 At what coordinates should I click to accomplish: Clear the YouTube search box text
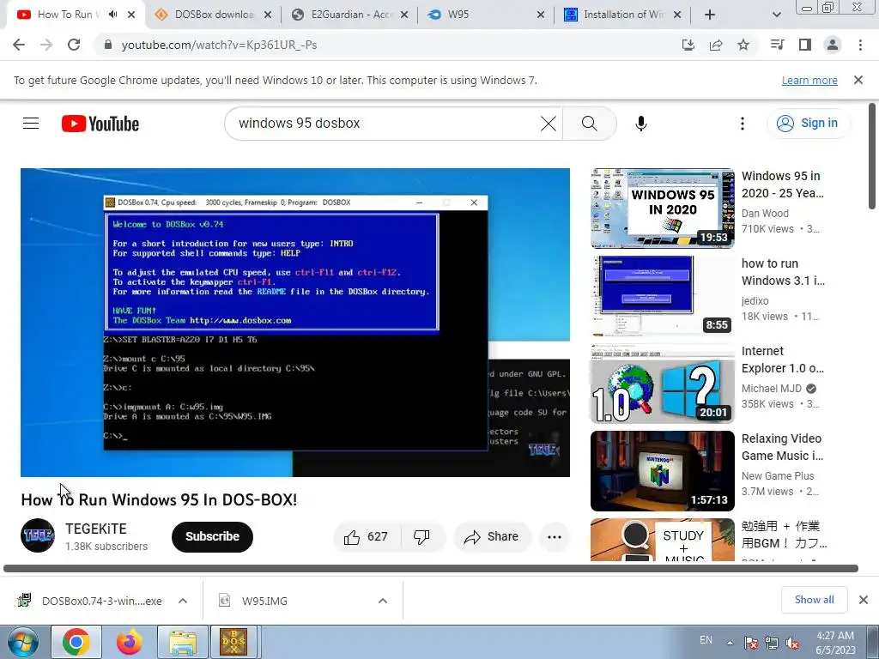[549, 124]
